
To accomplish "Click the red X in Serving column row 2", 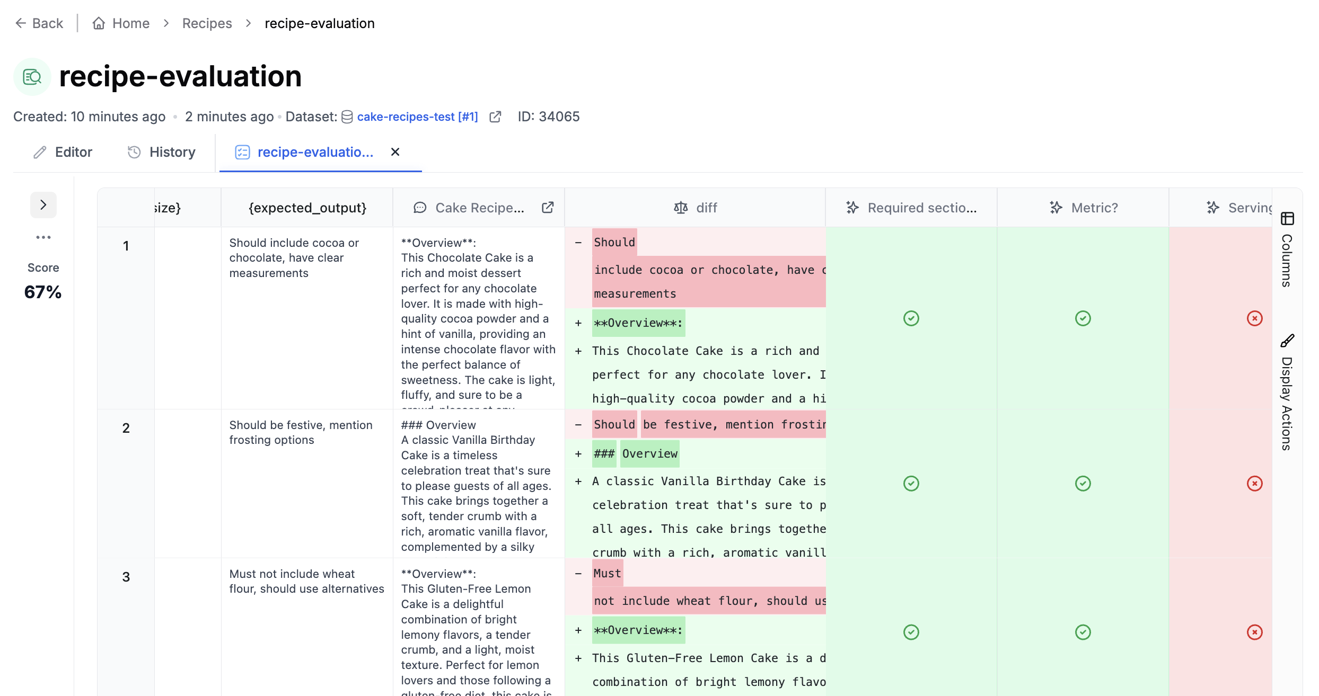I will coord(1254,483).
